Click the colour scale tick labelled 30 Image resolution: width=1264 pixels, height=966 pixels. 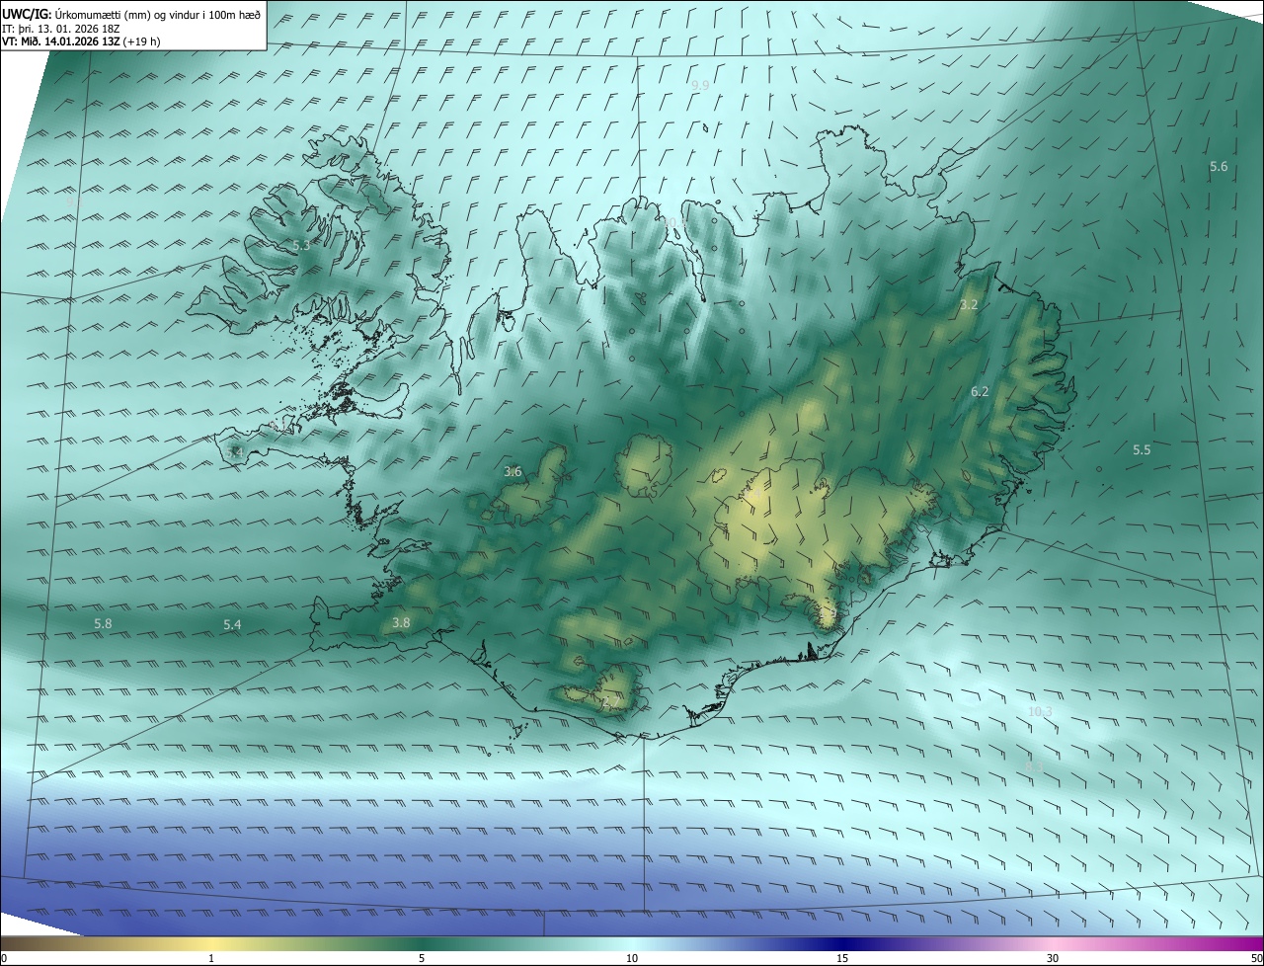coord(1053,958)
